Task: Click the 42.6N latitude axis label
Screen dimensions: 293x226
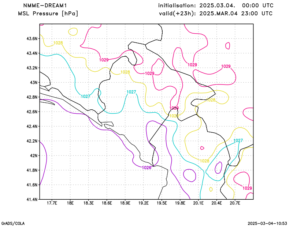Action: tap(32, 112)
